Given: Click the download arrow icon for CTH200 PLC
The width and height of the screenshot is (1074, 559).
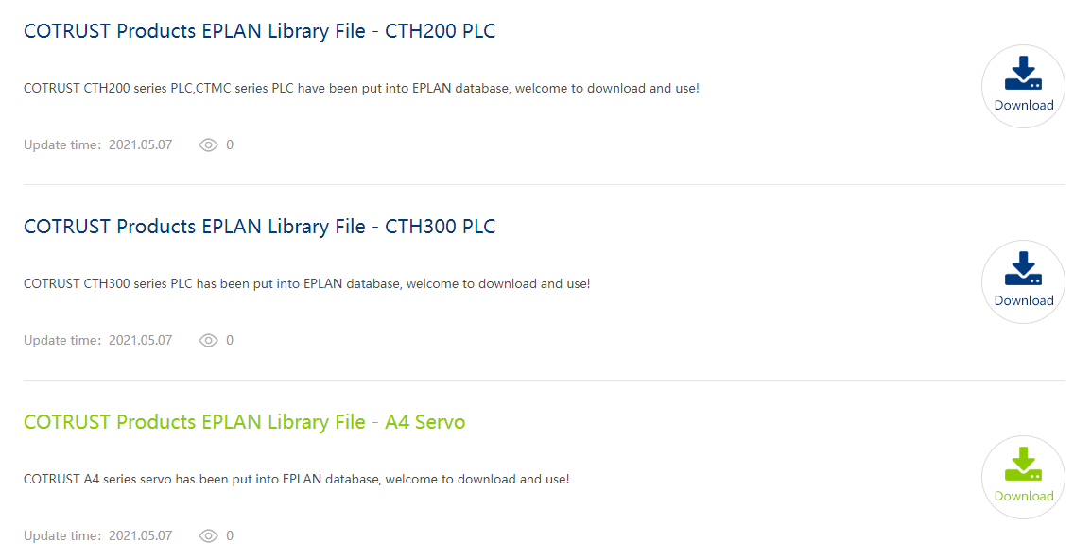Looking at the screenshot, I should [x=1023, y=74].
